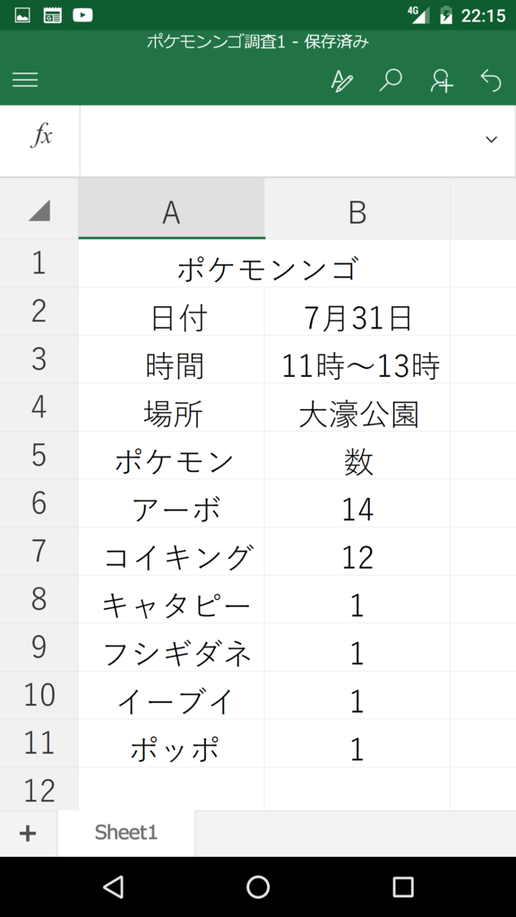516x917 pixels.
Task: Open the edit pen formatting icon
Action: (341, 81)
